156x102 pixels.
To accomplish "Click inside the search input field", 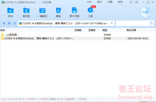I will (x=133, y=23).
